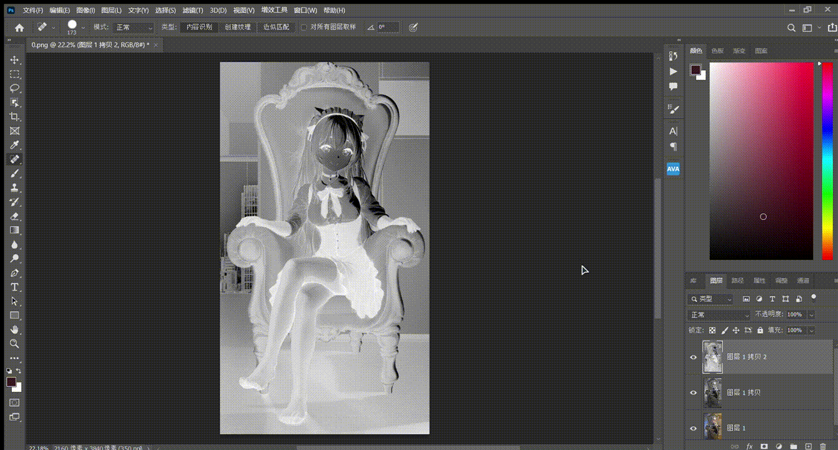Close the 0.png document tab
Screen dimensions: 838x450
tap(156, 45)
